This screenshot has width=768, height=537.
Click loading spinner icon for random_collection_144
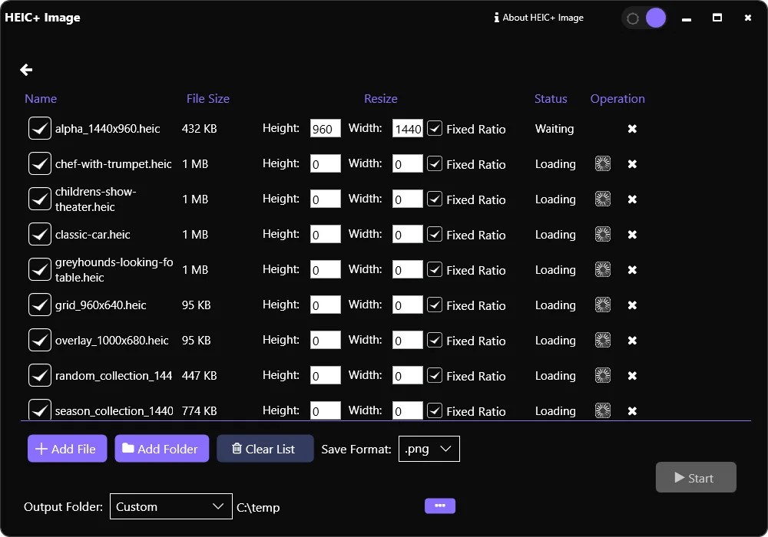click(x=602, y=375)
